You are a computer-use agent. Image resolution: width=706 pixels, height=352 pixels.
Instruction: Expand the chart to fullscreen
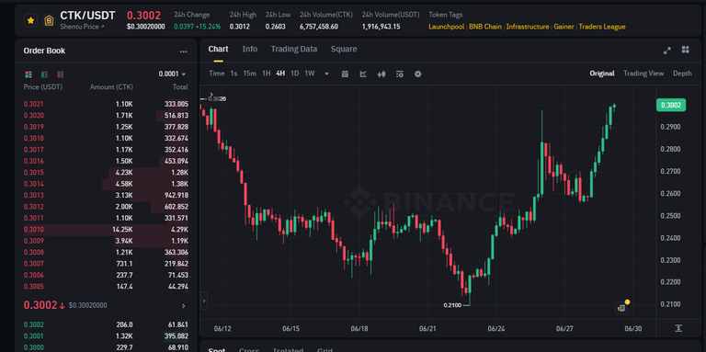[x=667, y=50]
